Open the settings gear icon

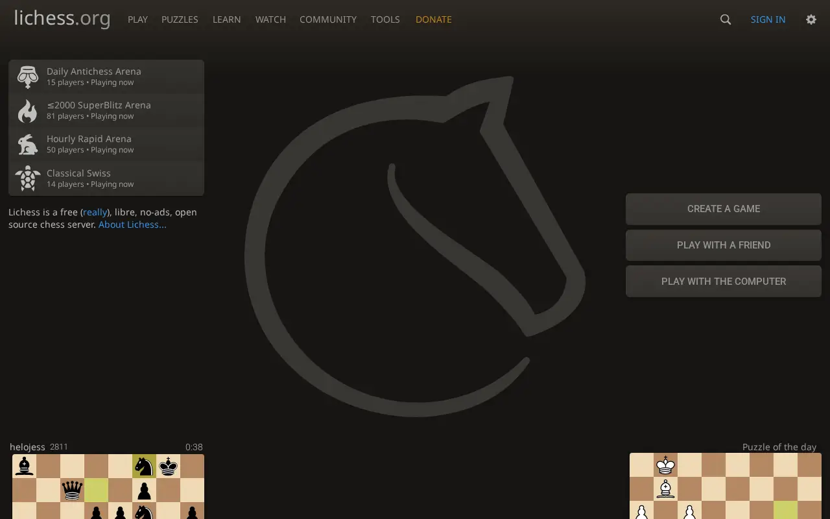811,19
